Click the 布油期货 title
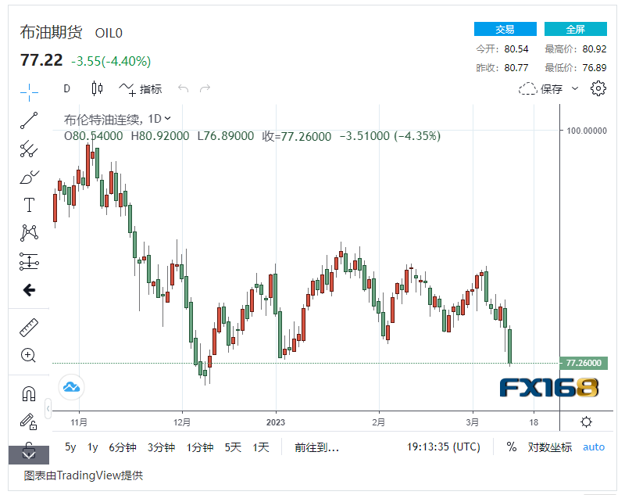Image resolution: width=625 pixels, height=495 pixels. 52,32
